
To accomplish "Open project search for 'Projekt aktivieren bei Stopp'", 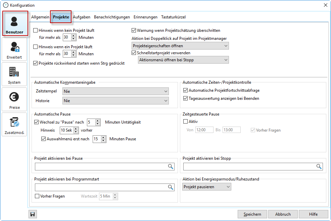I will (x=319, y=166).
